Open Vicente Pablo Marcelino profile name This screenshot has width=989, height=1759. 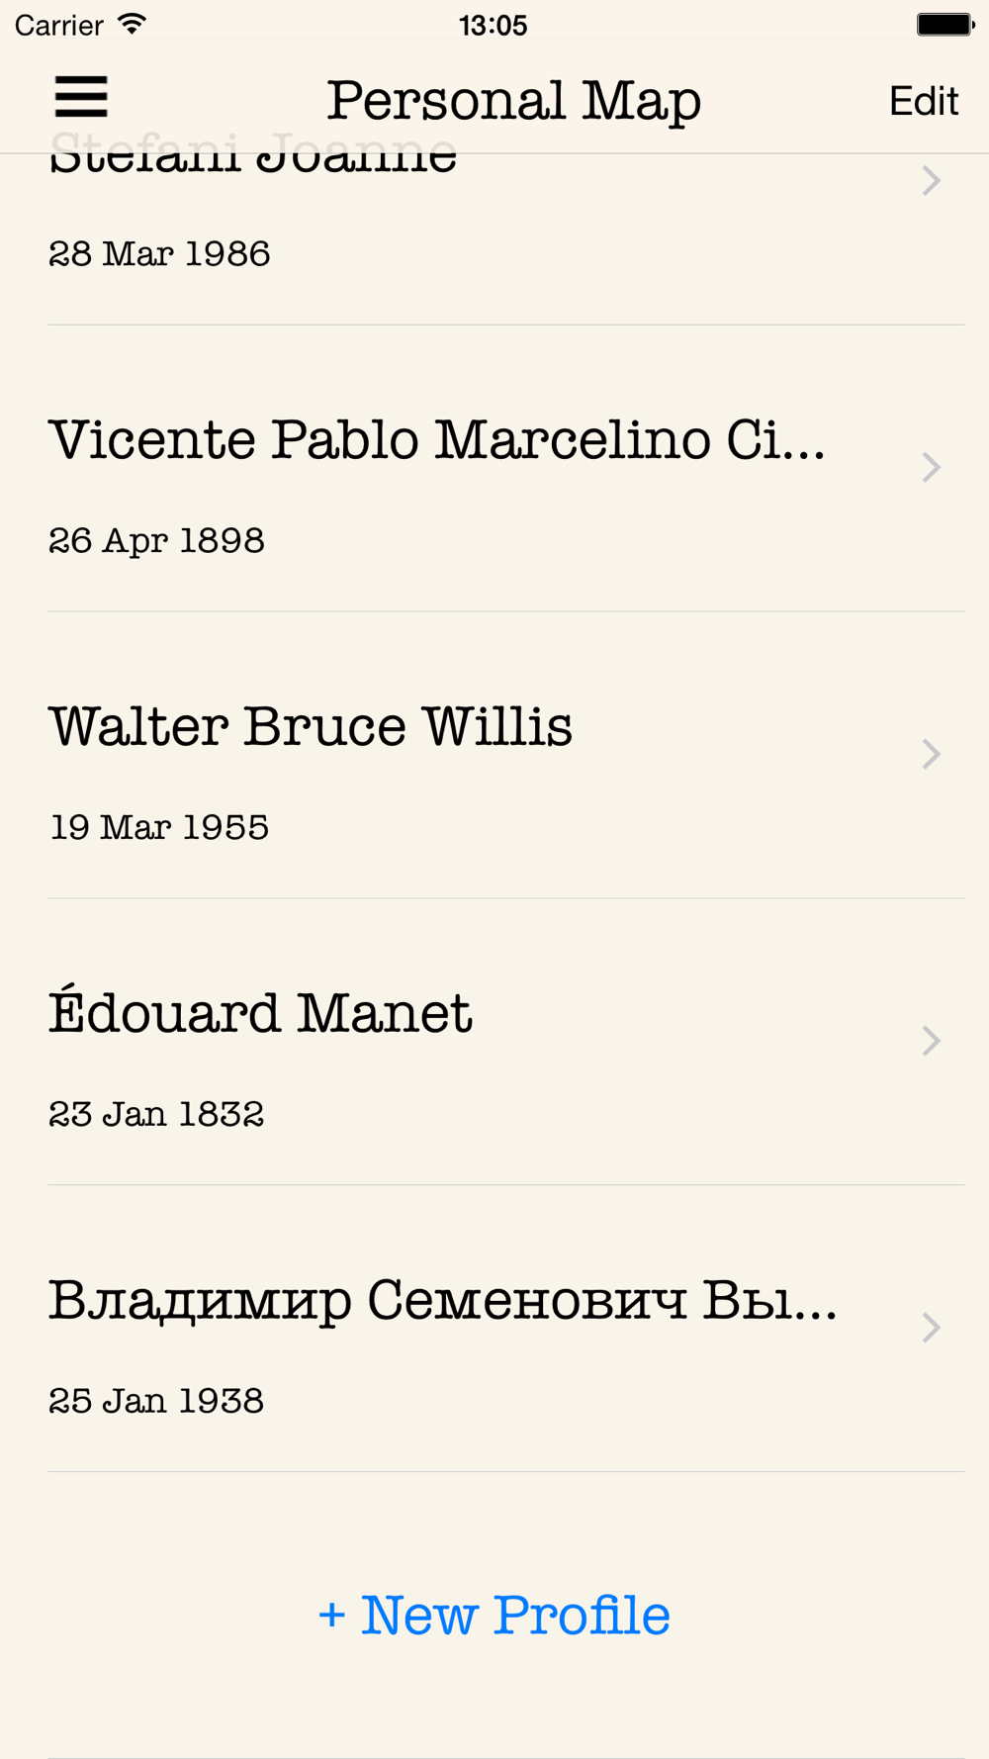click(x=436, y=440)
